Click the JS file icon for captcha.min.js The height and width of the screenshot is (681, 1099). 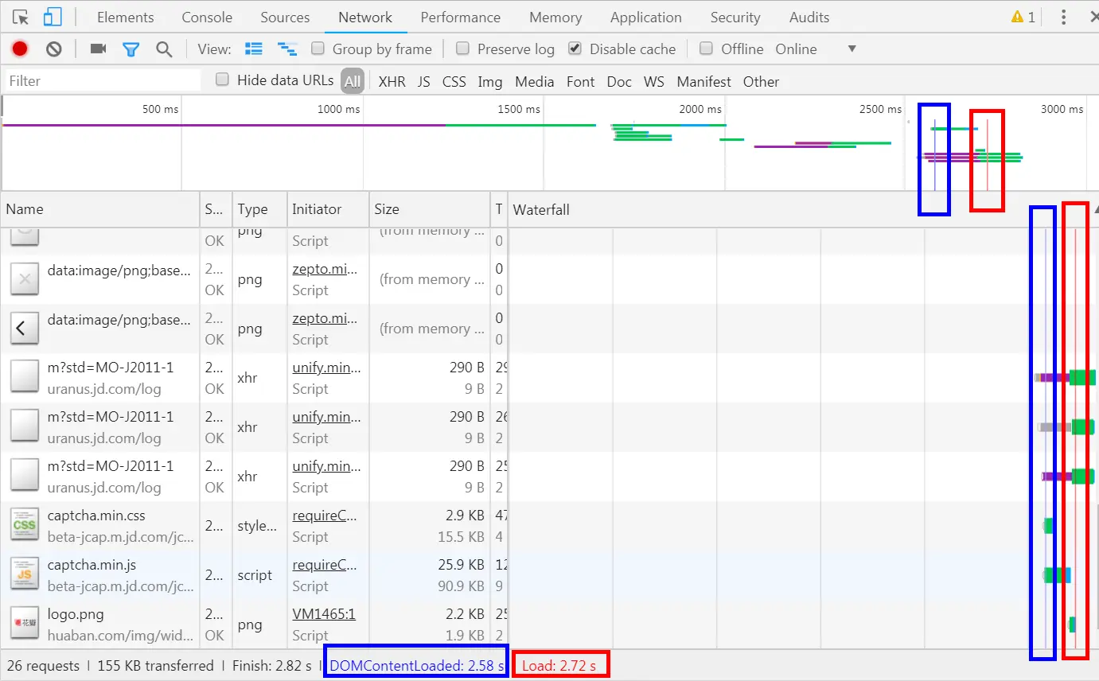pos(25,574)
